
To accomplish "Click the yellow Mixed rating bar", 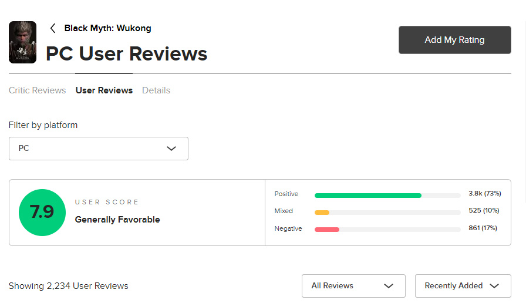I will pyautogui.click(x=322, y=213).
